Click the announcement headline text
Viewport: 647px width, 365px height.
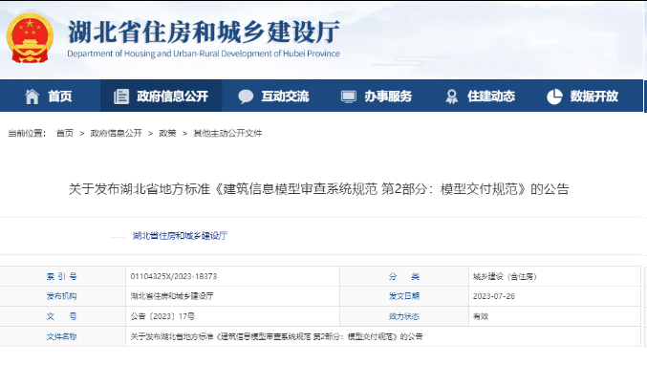pyautogui.click(x=318, y=189)
